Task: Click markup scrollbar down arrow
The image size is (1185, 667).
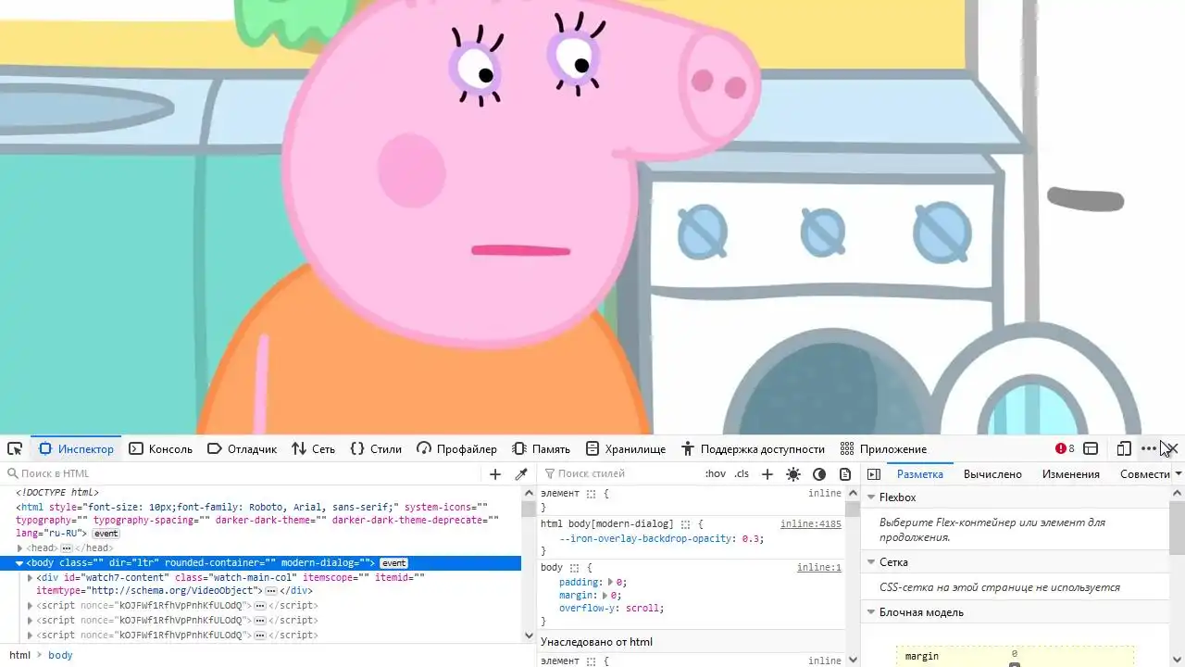Action: pos(529,636)
